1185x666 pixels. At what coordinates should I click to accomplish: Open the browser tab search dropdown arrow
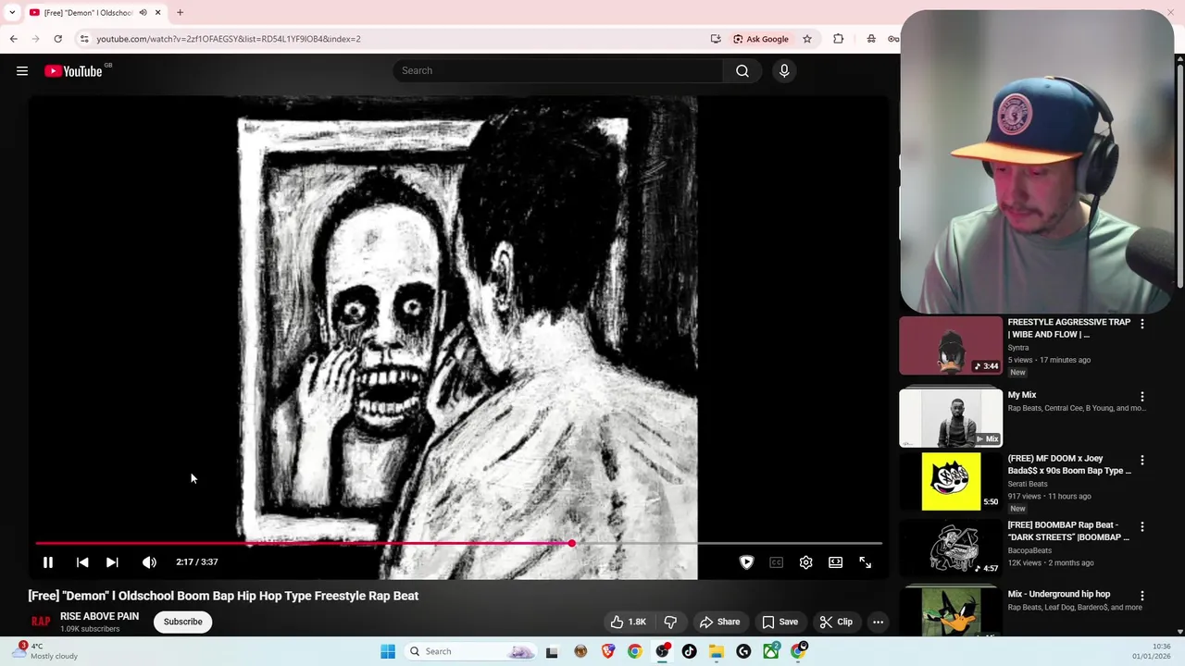12,12
